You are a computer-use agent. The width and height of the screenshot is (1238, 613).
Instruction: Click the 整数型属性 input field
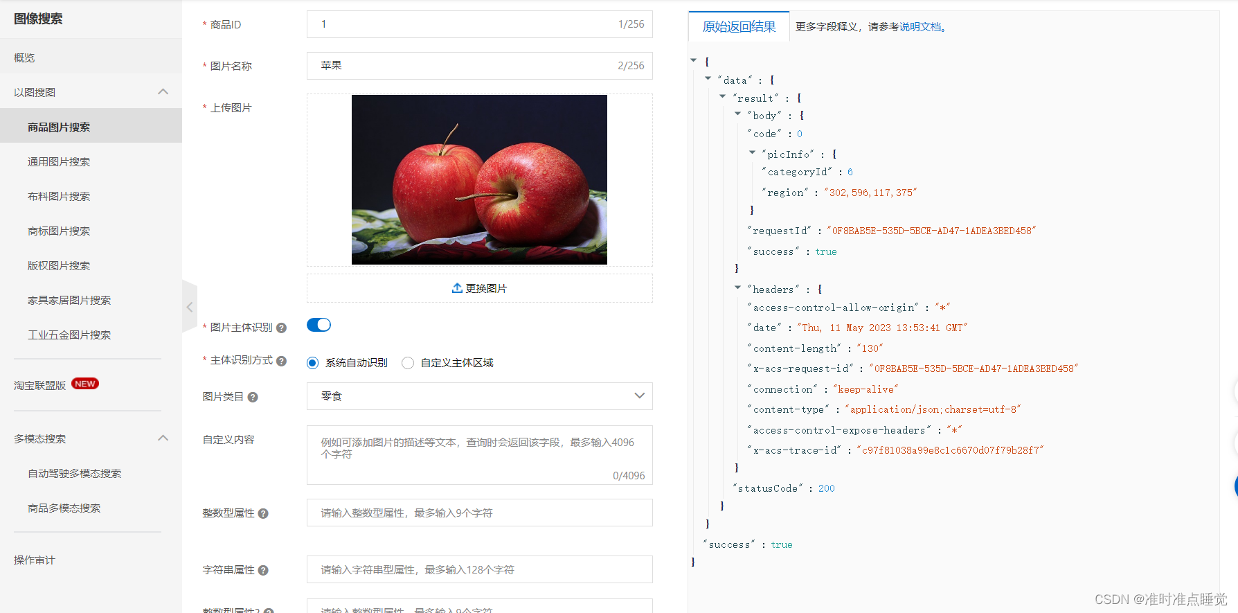[479, 513]
